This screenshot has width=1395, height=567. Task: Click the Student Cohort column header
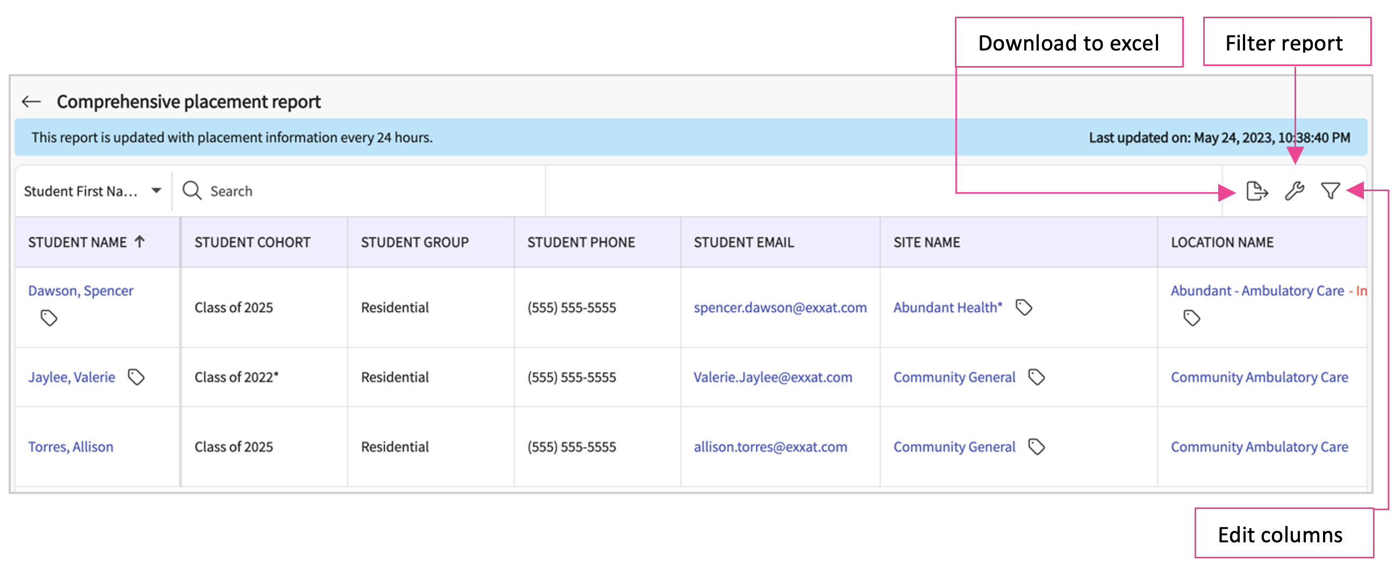[253, 242]
